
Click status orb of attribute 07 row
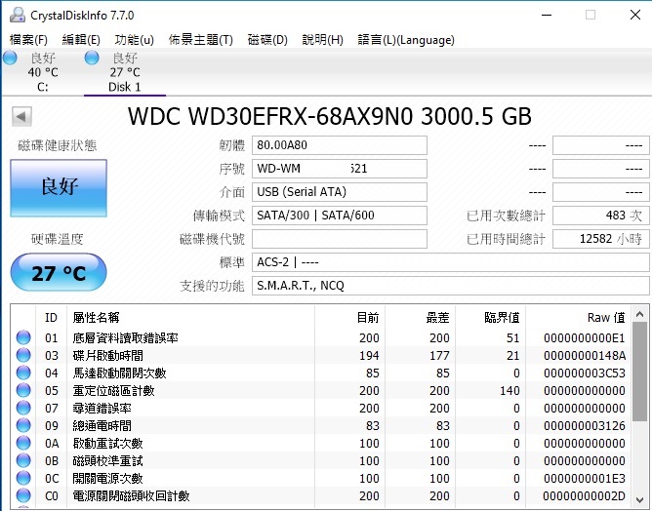[x=23, y=408]
